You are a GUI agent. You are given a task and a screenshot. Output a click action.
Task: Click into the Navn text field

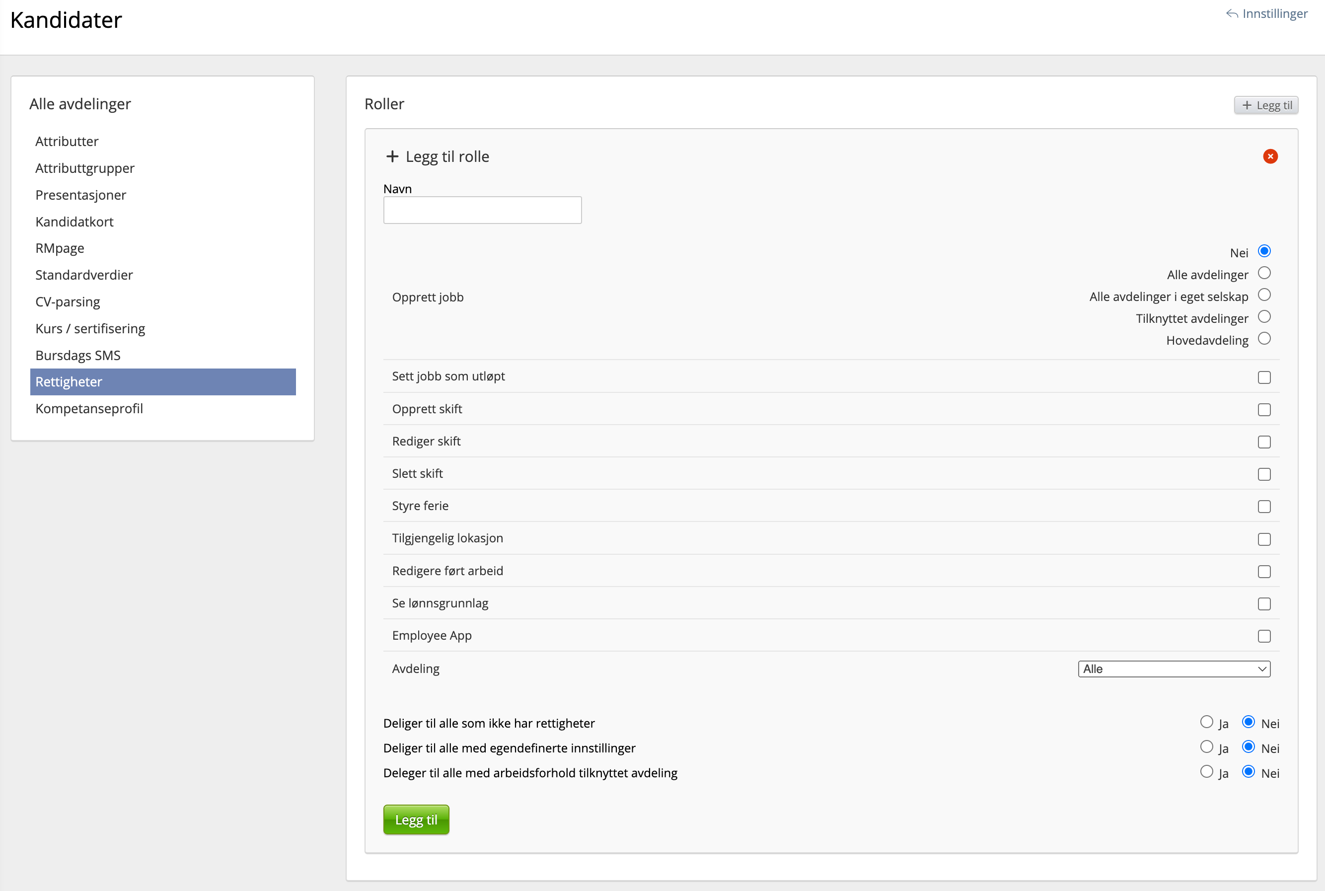coord(482,210)
